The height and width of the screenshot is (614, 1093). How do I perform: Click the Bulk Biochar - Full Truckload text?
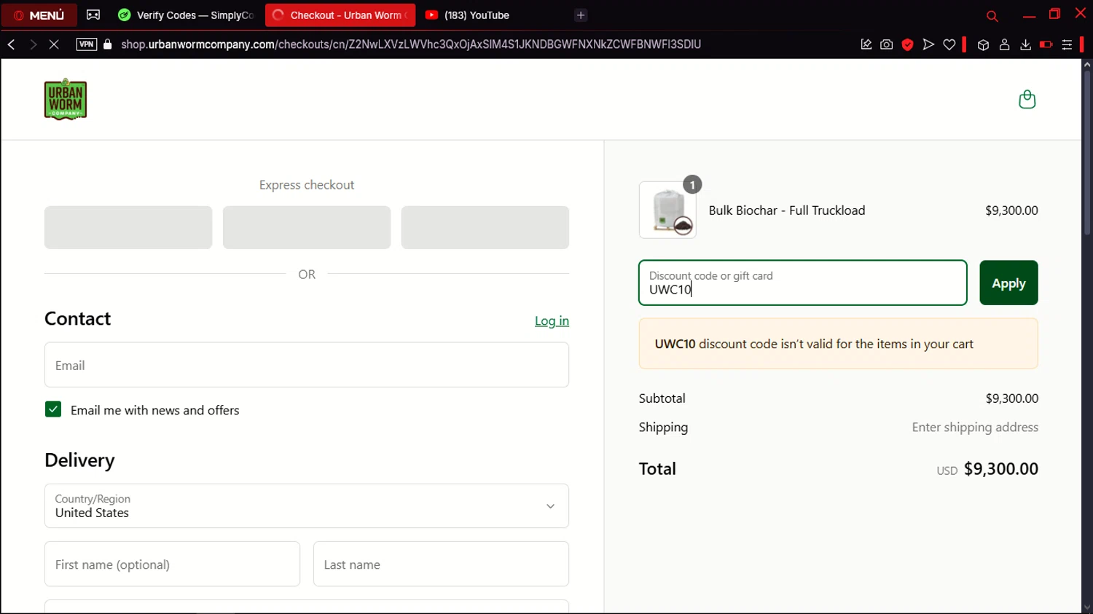[x=787, y=210]
